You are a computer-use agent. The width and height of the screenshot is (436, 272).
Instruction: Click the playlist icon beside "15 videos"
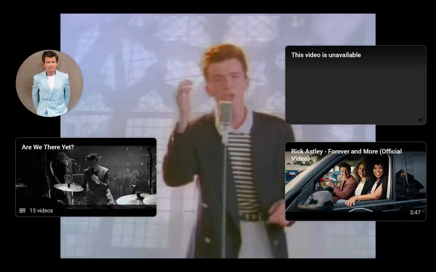(22, 211)
